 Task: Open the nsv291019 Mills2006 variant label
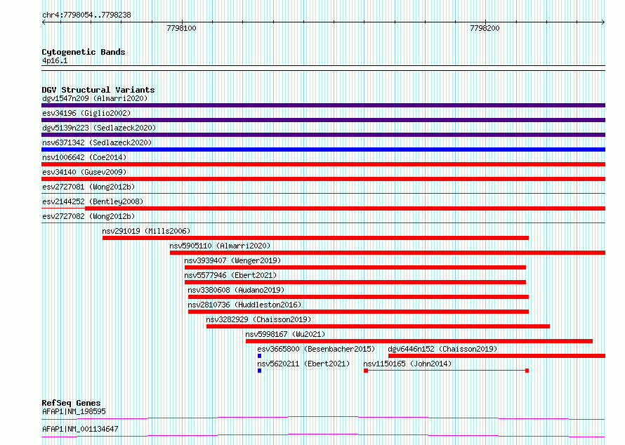point(146,231)
